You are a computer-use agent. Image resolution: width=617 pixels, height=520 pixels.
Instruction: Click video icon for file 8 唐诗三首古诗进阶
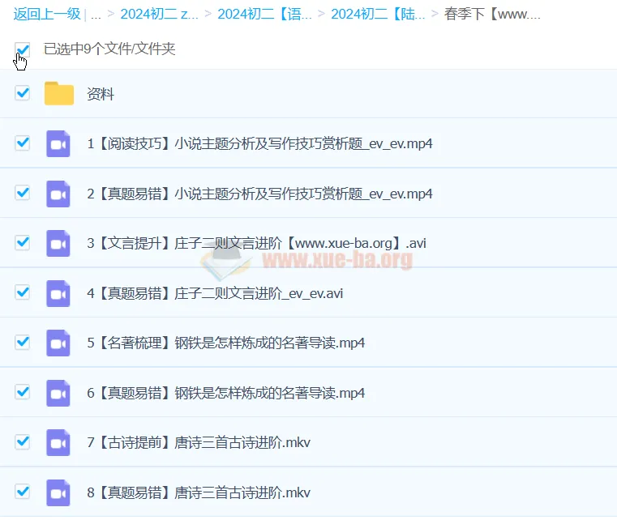pyautogui.click(x=58, y=492)
